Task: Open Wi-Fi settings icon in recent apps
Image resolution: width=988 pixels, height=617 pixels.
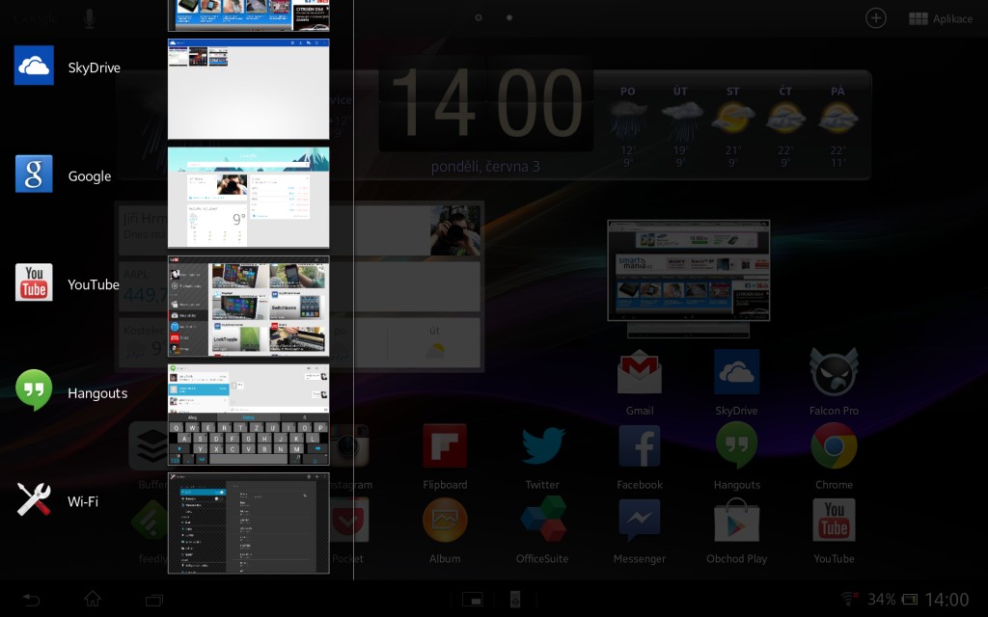Action: [34, 499]
